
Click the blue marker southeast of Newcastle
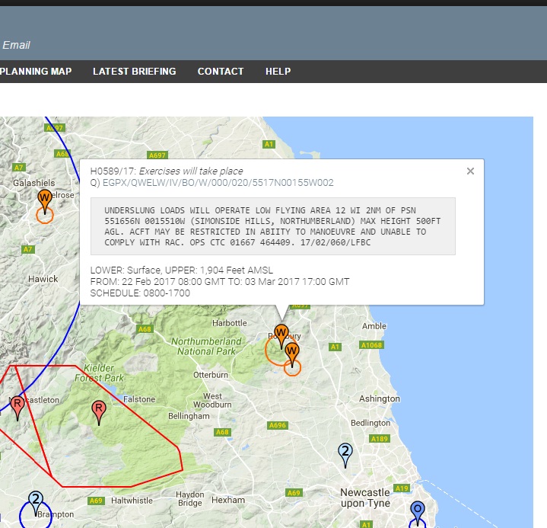tap(417, 510)
